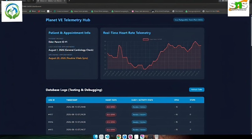
Task: Toggle the heart rate legend swatch above chart
Action: [146, 39]
